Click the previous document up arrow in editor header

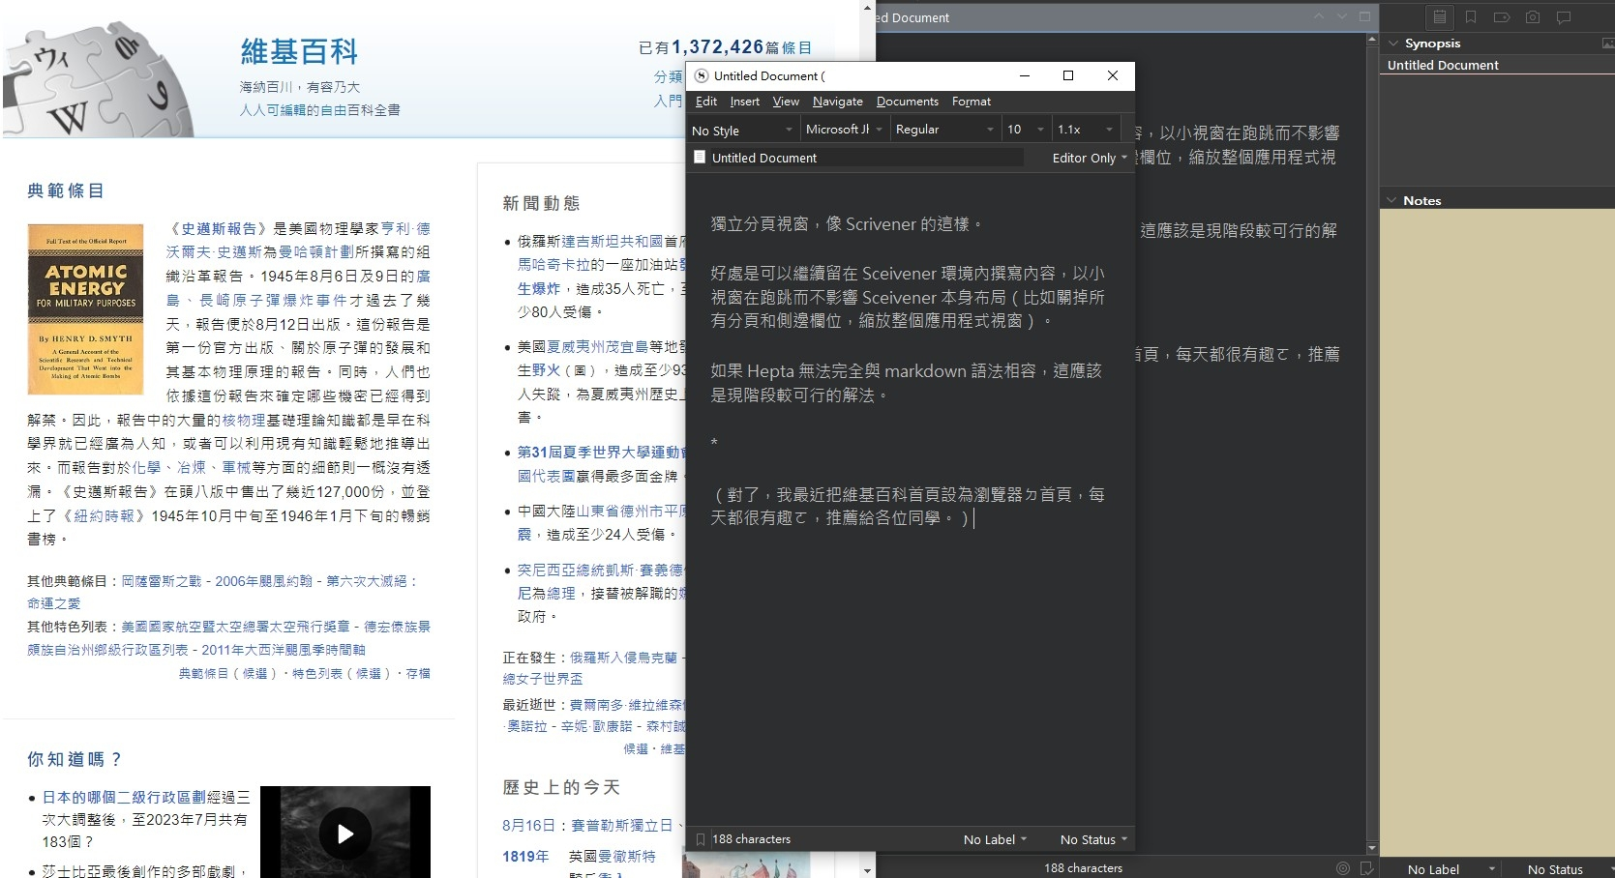pos(1319,17)
